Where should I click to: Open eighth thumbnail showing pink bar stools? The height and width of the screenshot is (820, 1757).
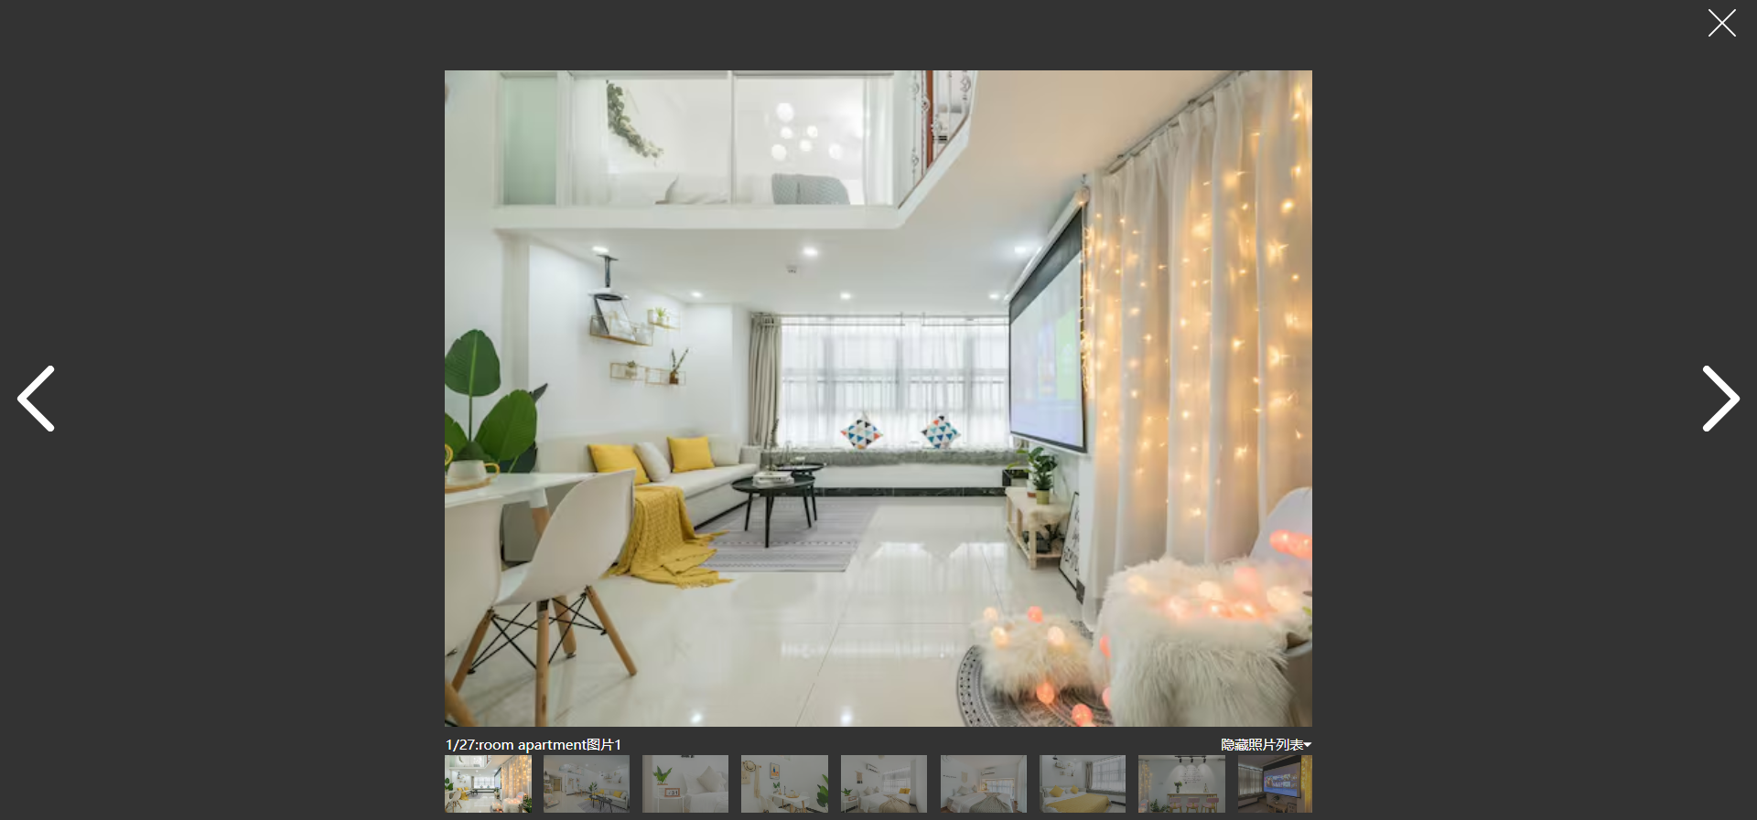(1181, 783)
